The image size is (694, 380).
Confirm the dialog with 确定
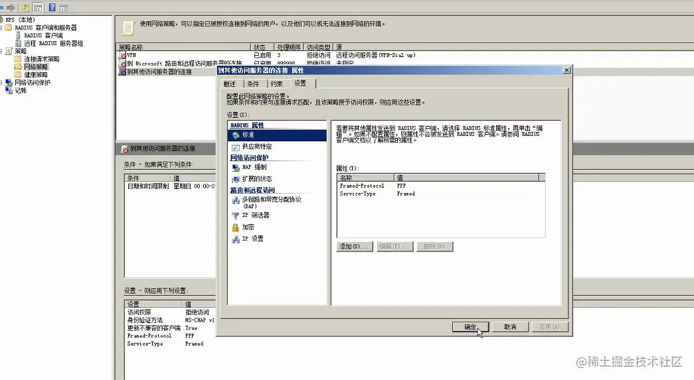pos(470,327)
